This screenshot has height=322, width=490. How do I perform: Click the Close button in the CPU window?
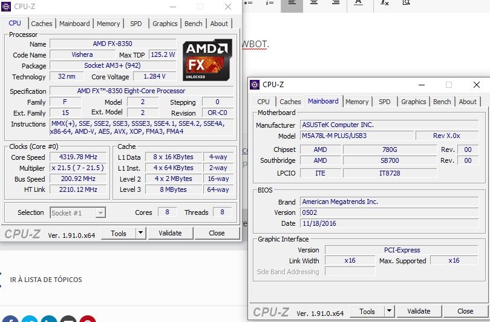click(217, 233)
